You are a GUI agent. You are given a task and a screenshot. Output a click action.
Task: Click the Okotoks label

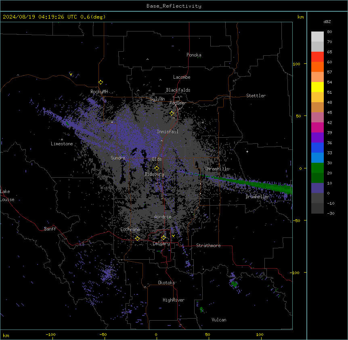[166, 283]
